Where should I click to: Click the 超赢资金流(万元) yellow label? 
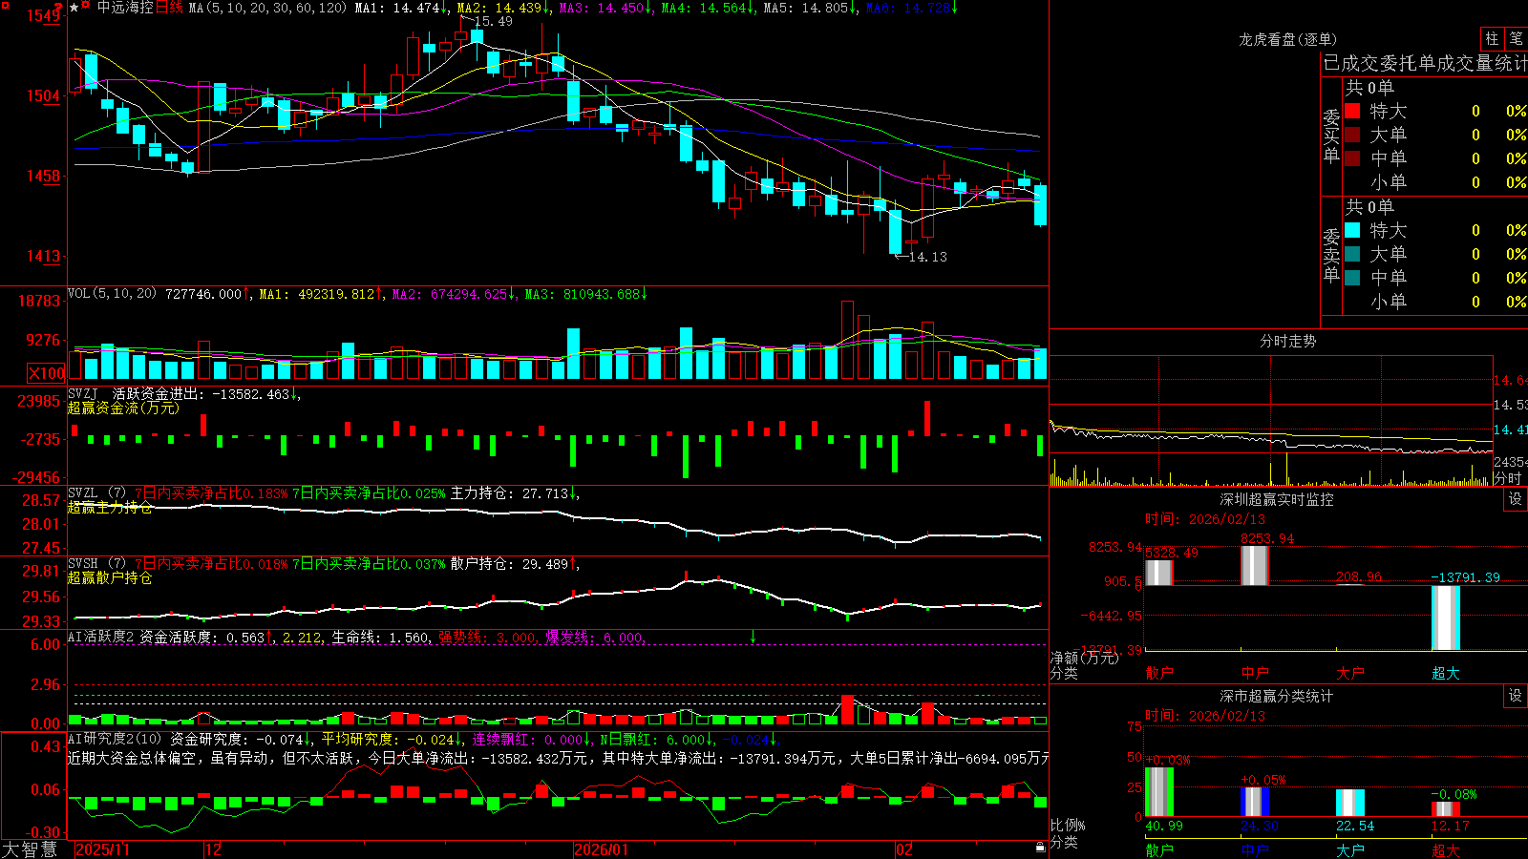click(123, 408)
